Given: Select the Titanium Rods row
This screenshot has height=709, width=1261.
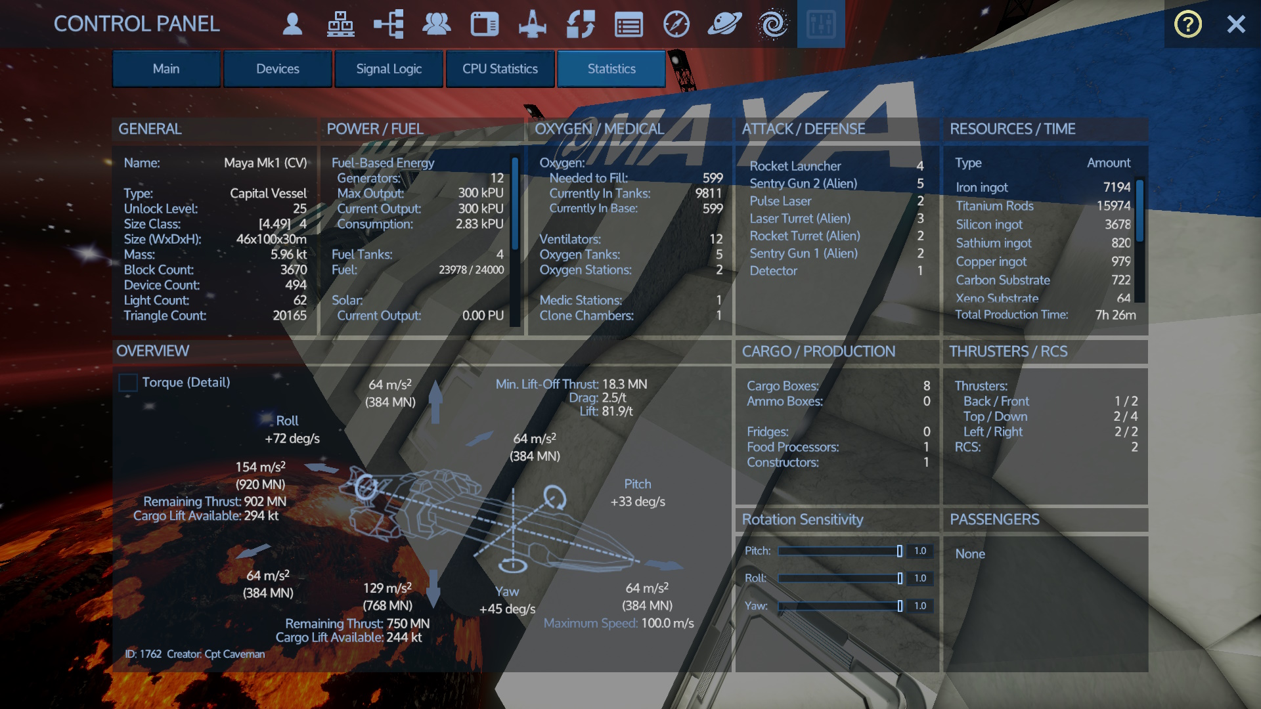Looking at the screenshot, I should click(1043, 205).
